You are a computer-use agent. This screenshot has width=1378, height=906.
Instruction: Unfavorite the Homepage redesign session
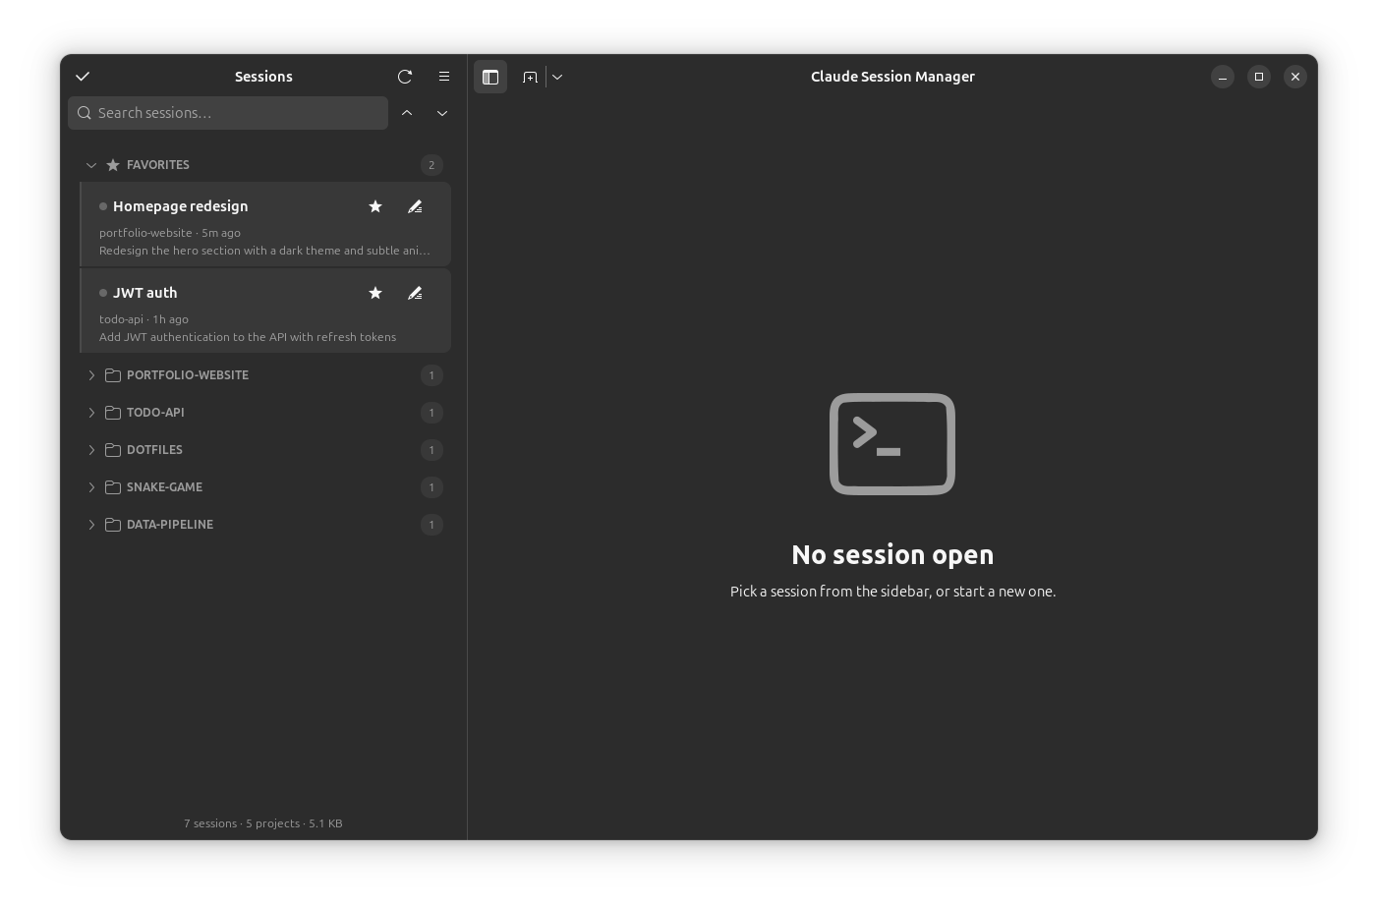coord(375,206)
